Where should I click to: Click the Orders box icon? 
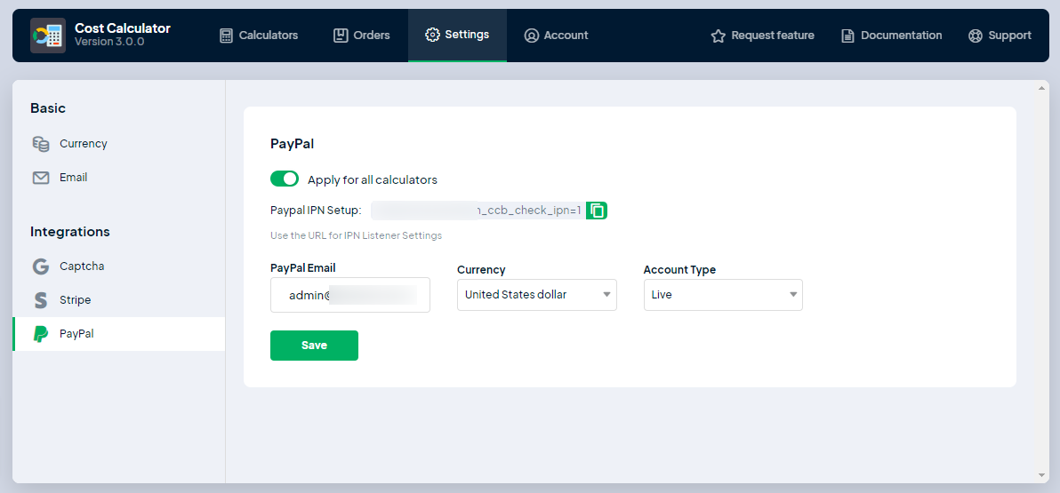click(x=341, y=36)
